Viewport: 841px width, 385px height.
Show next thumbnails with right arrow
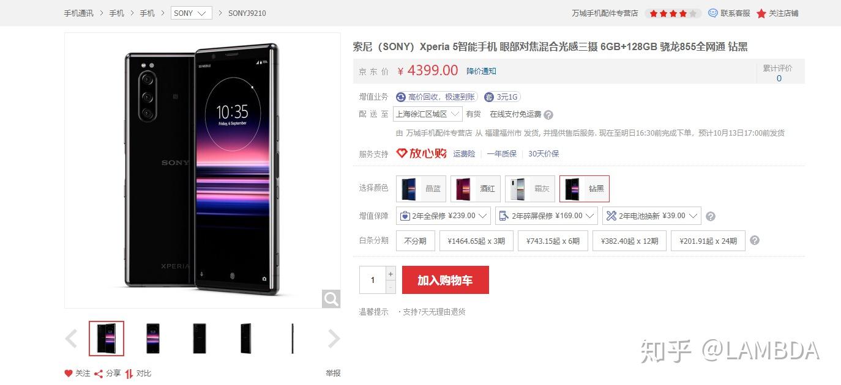pos(334,339)
